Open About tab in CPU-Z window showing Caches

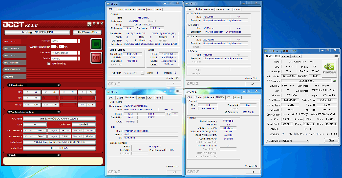tap(237, 9)
